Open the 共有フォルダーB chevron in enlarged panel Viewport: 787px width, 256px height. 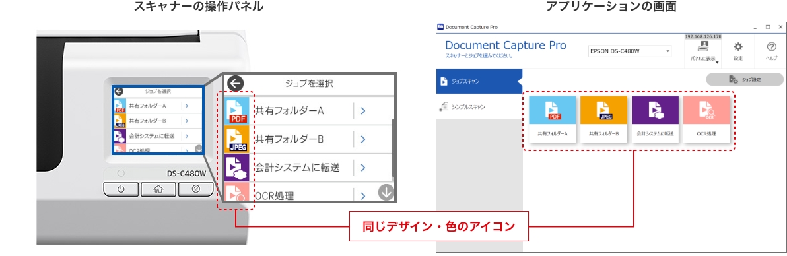[362, 139]
